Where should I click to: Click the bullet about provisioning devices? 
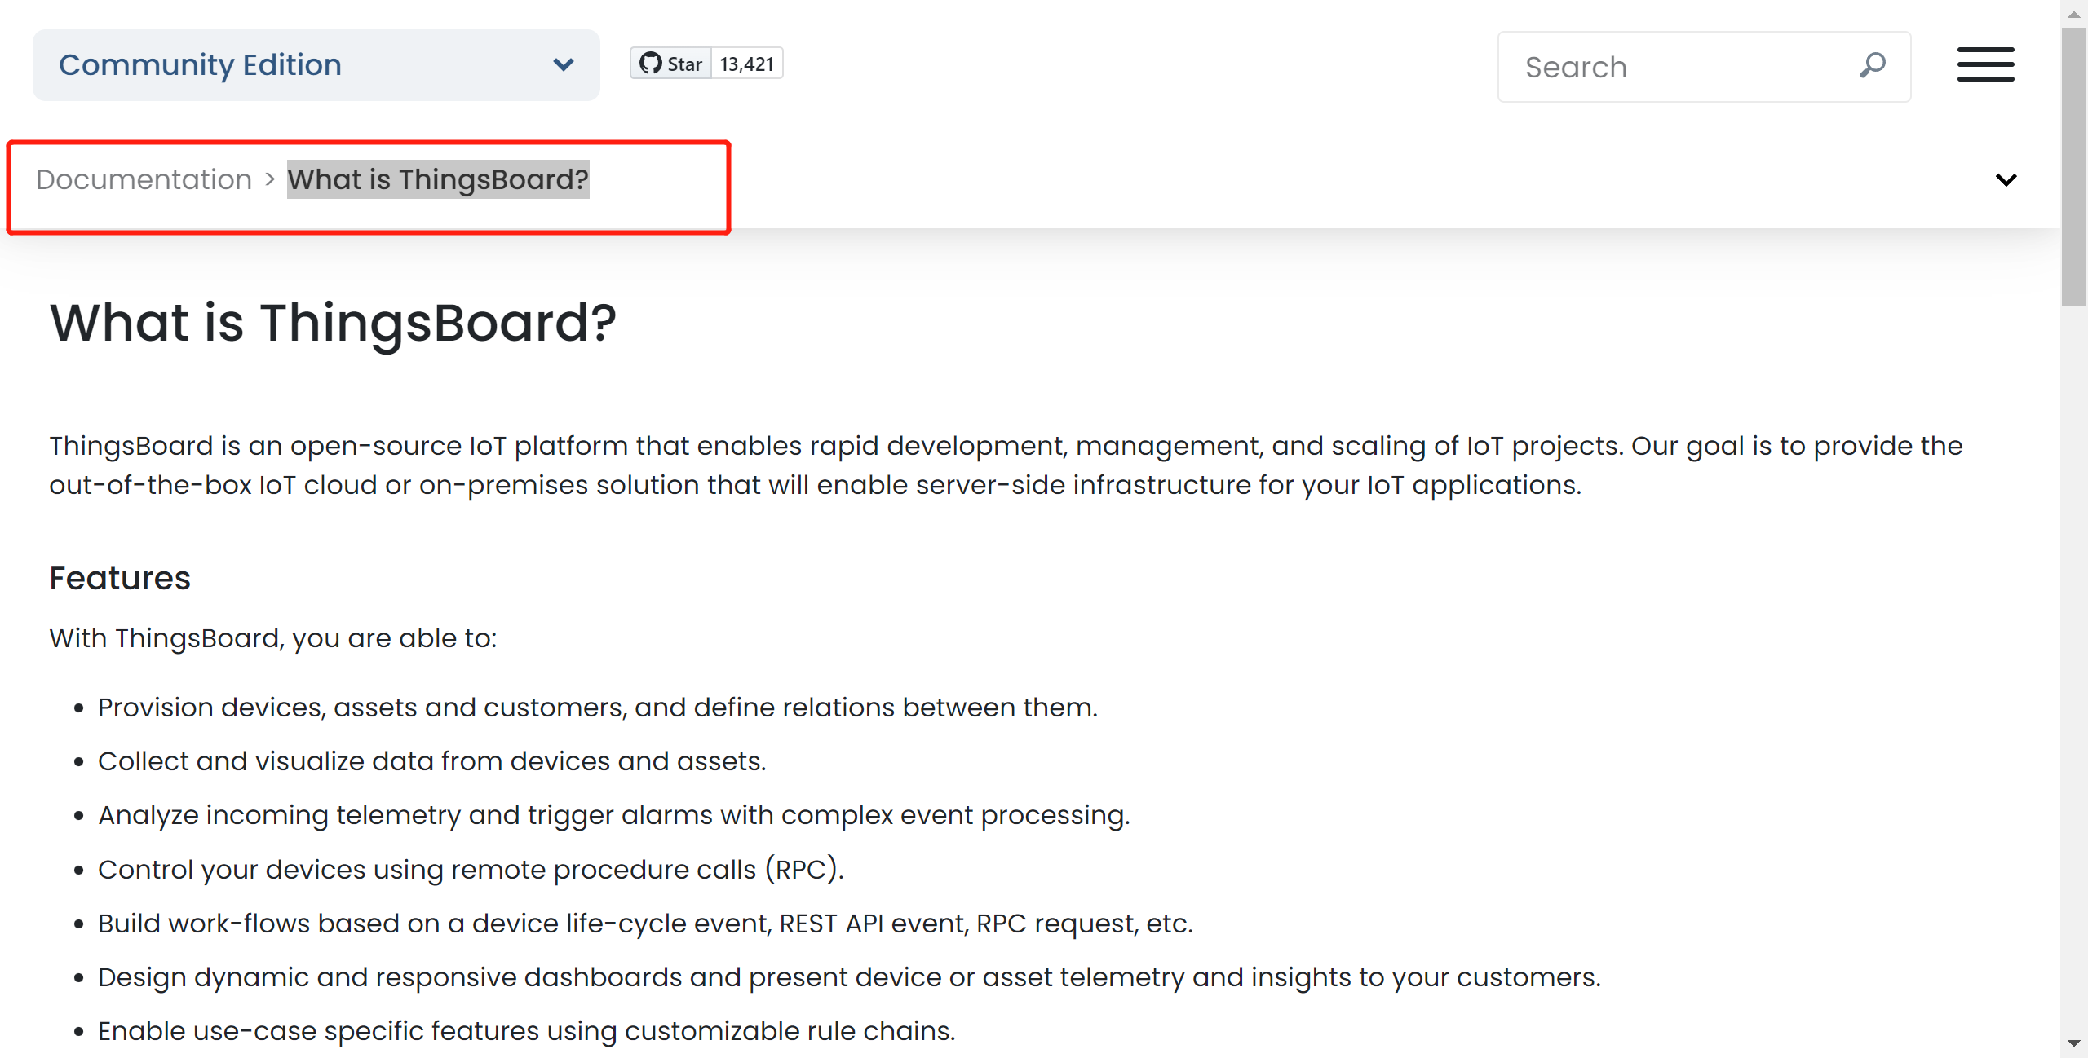pos(597,708)
